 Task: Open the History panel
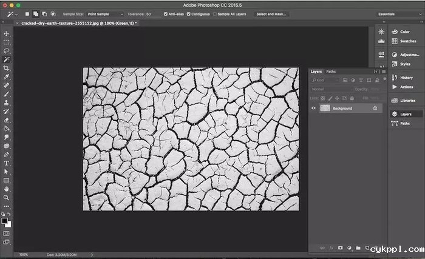click(406, 78)
